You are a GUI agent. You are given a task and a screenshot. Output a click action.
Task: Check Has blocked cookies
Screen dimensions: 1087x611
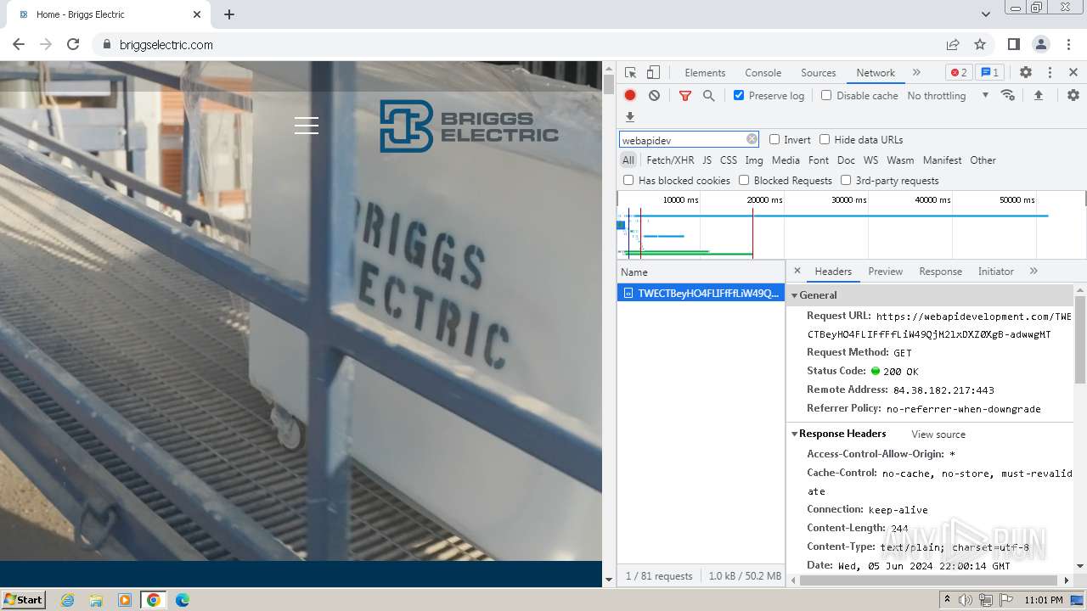click(628, 180)
